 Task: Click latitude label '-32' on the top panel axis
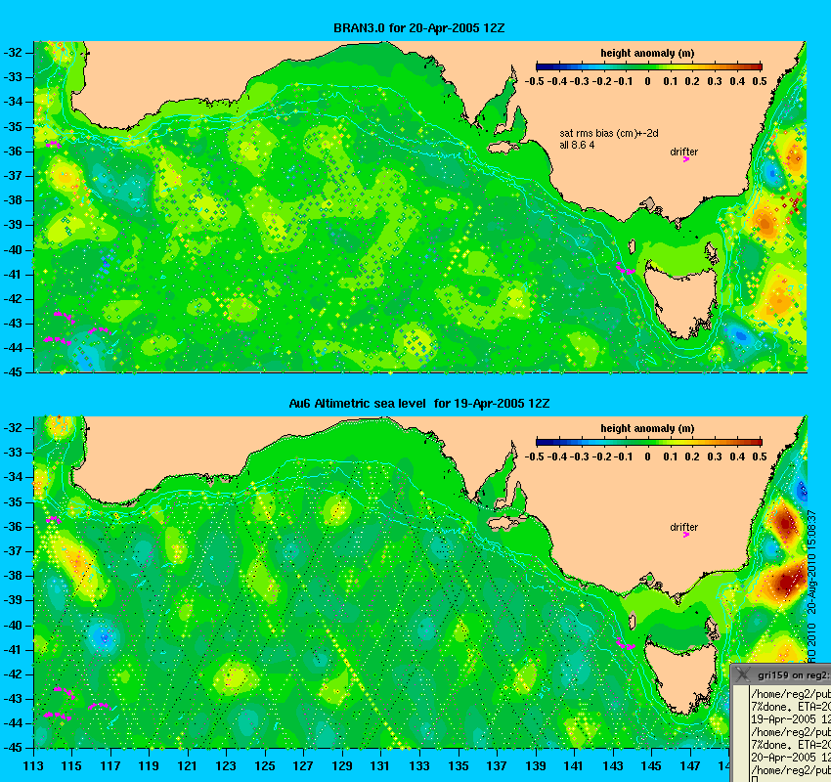coord(14,53)
